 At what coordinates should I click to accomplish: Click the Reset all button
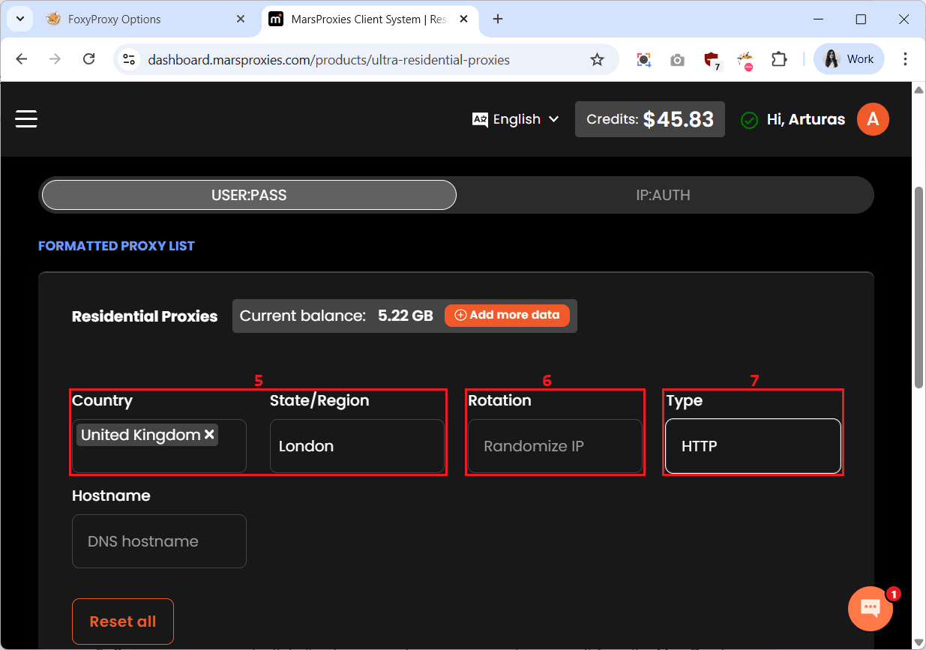click(123, 622)
